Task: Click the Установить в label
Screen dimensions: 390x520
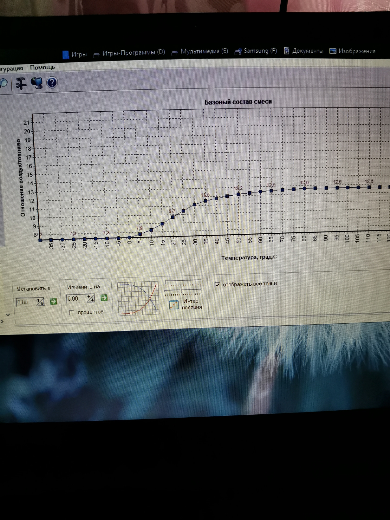Action: tap(33, 289)
